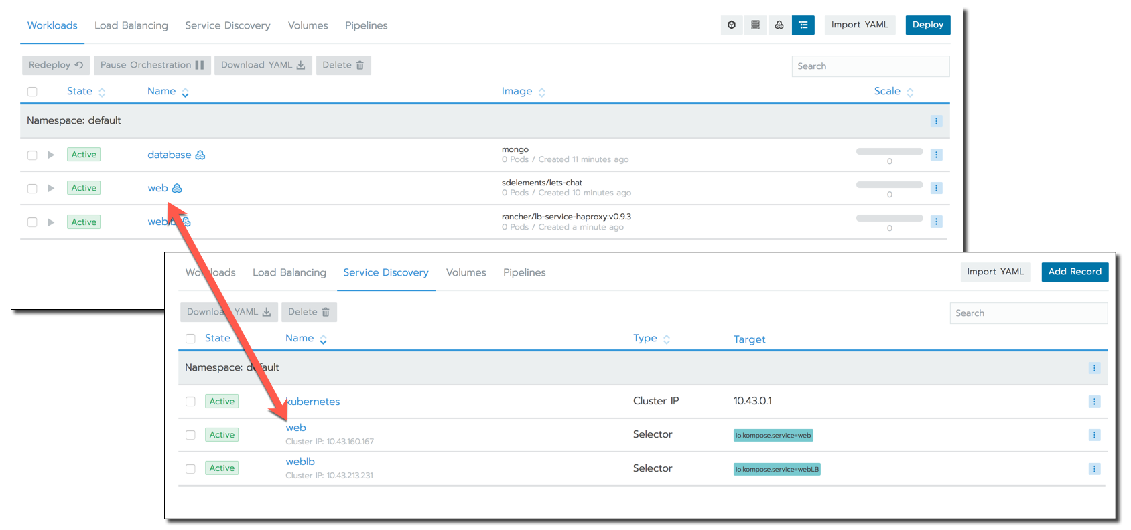The image size is (1131, 530).
Task: Click the workload icon beside web in Workloads
Action: (x=177, y=188)
